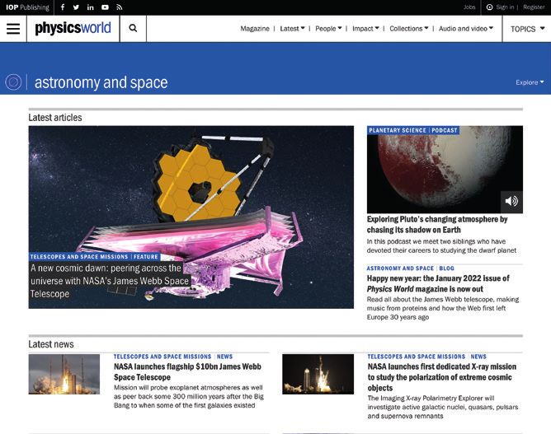Click TELESCOPES AND SPACE MISSIONS tag above X-ray article
This screenshot has height=434, width=551.
[x=417, y=357]
